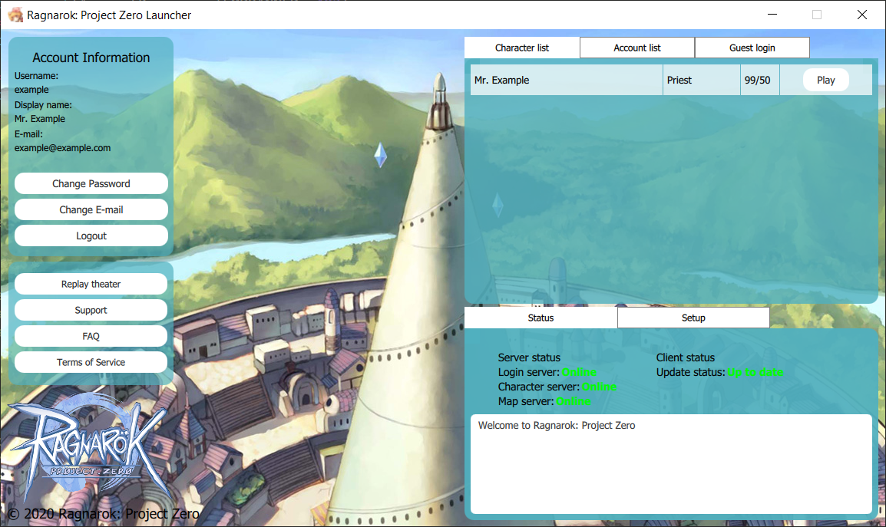This screenshot has height=527, width=886.
Task: Open the FAQ button
Action: click(x=91, y=336)
